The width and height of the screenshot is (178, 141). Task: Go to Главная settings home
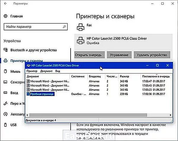[16, 16]
